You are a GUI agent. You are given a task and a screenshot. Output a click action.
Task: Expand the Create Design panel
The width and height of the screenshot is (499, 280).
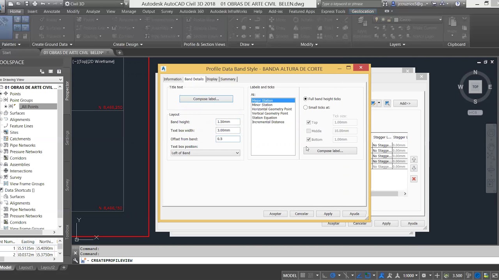pos(128,44)
